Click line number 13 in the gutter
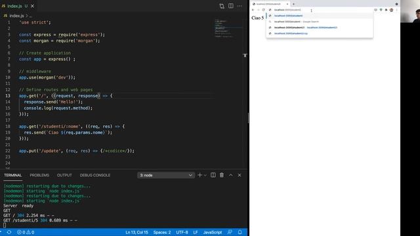This screenshot has height=236, width=420. (8, 96)
